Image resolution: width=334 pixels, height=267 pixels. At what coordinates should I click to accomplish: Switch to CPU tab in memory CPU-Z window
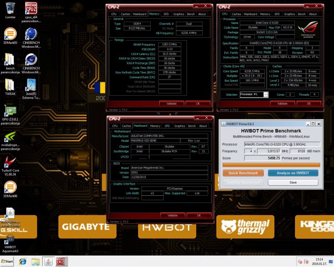coord(114,14)
